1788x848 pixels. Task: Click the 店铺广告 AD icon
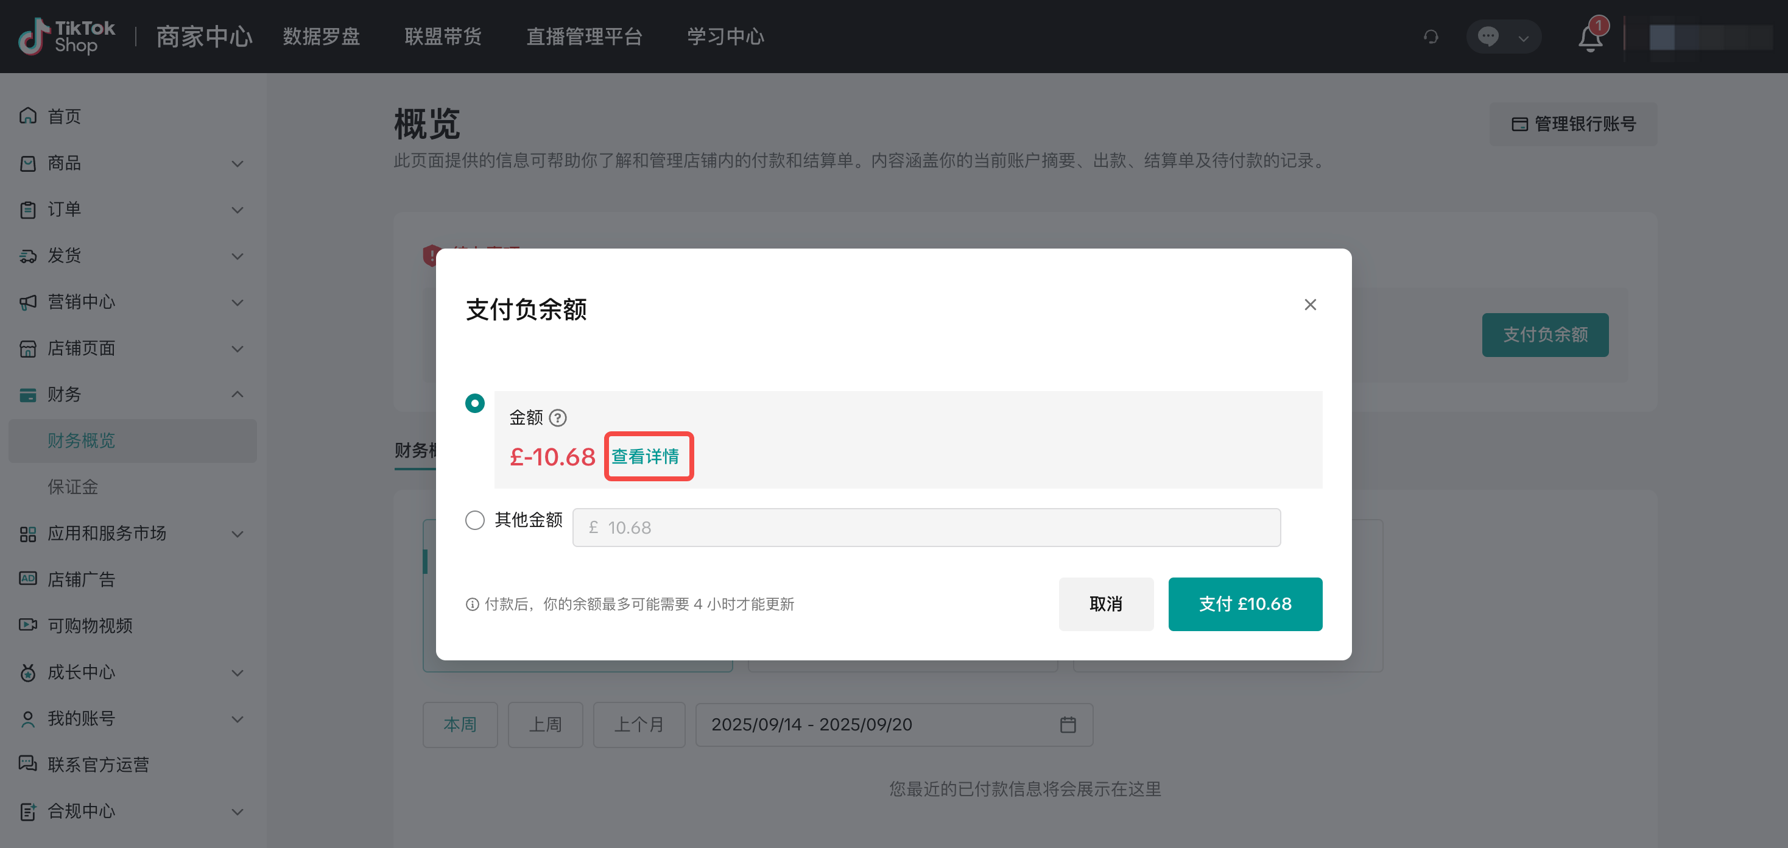click(x=28, y=579)
